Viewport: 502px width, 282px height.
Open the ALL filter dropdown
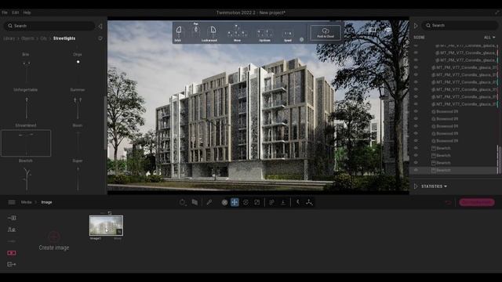489,38
